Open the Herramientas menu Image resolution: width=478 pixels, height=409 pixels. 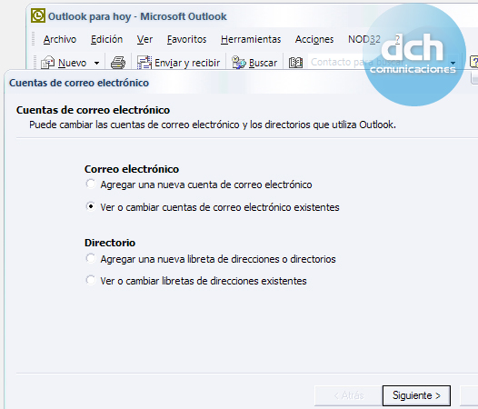coord(251,39)
